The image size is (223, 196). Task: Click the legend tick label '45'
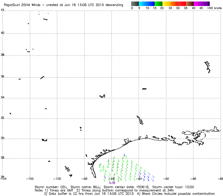(201, 8)
